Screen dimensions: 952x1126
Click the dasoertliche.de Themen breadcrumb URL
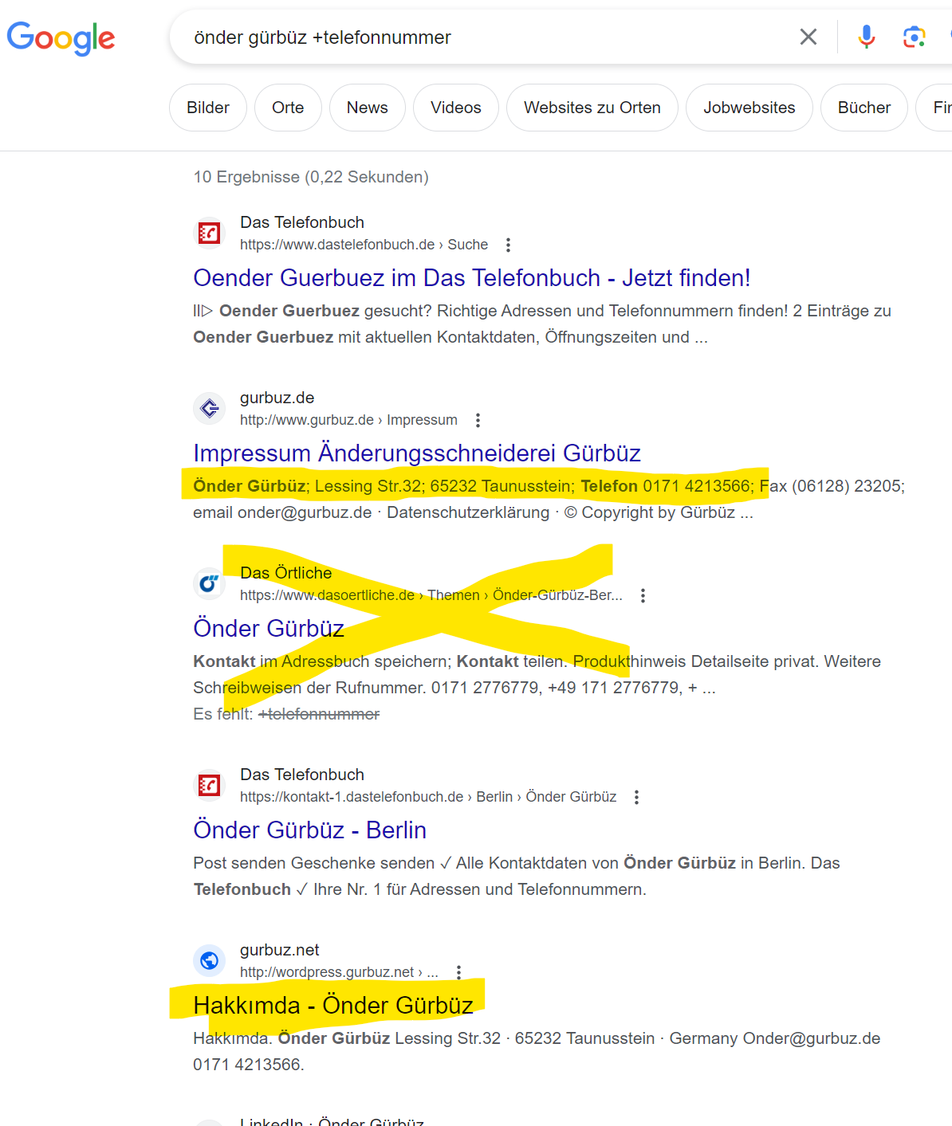click(431, 595)
